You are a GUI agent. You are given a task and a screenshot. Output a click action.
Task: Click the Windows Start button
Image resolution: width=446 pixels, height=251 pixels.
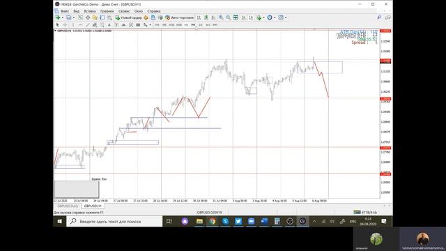click(59, 221)
